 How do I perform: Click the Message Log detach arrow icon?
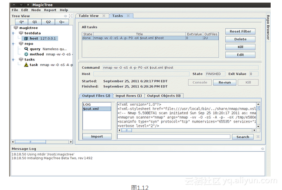click(262, 149)
